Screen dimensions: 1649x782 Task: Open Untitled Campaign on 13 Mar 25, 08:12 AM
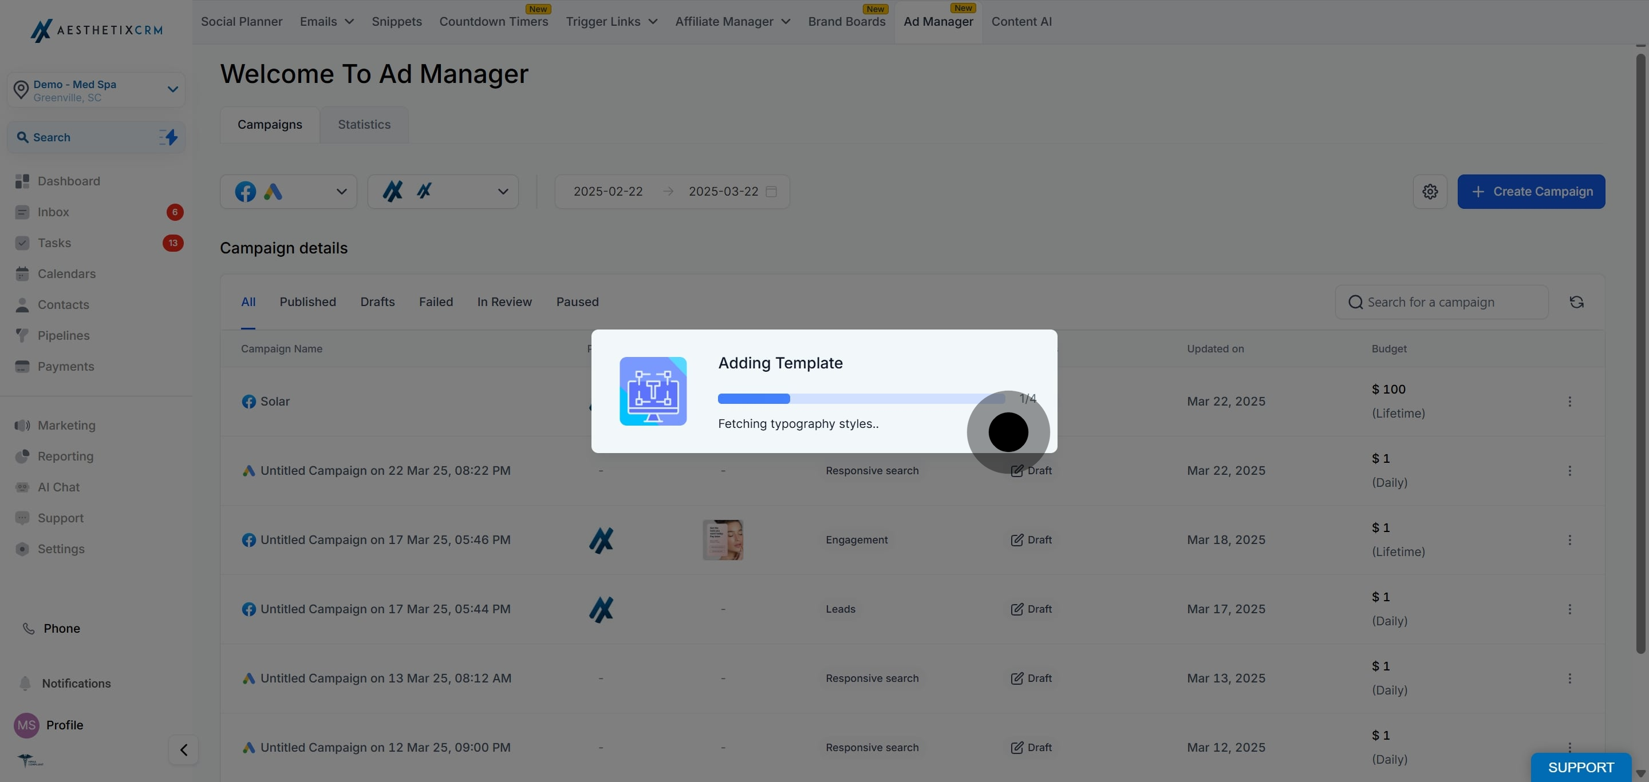tap(386, 678)
